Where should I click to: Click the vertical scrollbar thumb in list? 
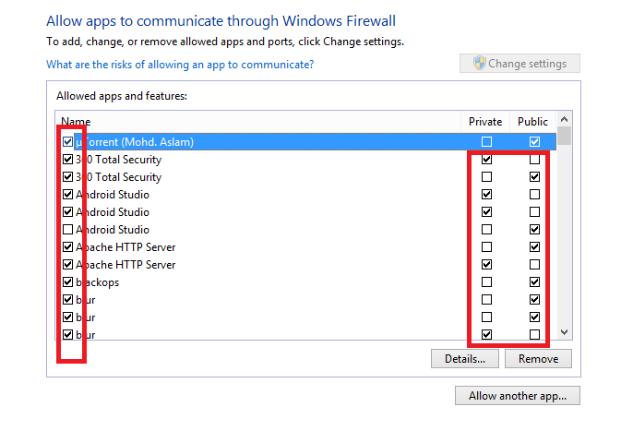tap(565, 136)
